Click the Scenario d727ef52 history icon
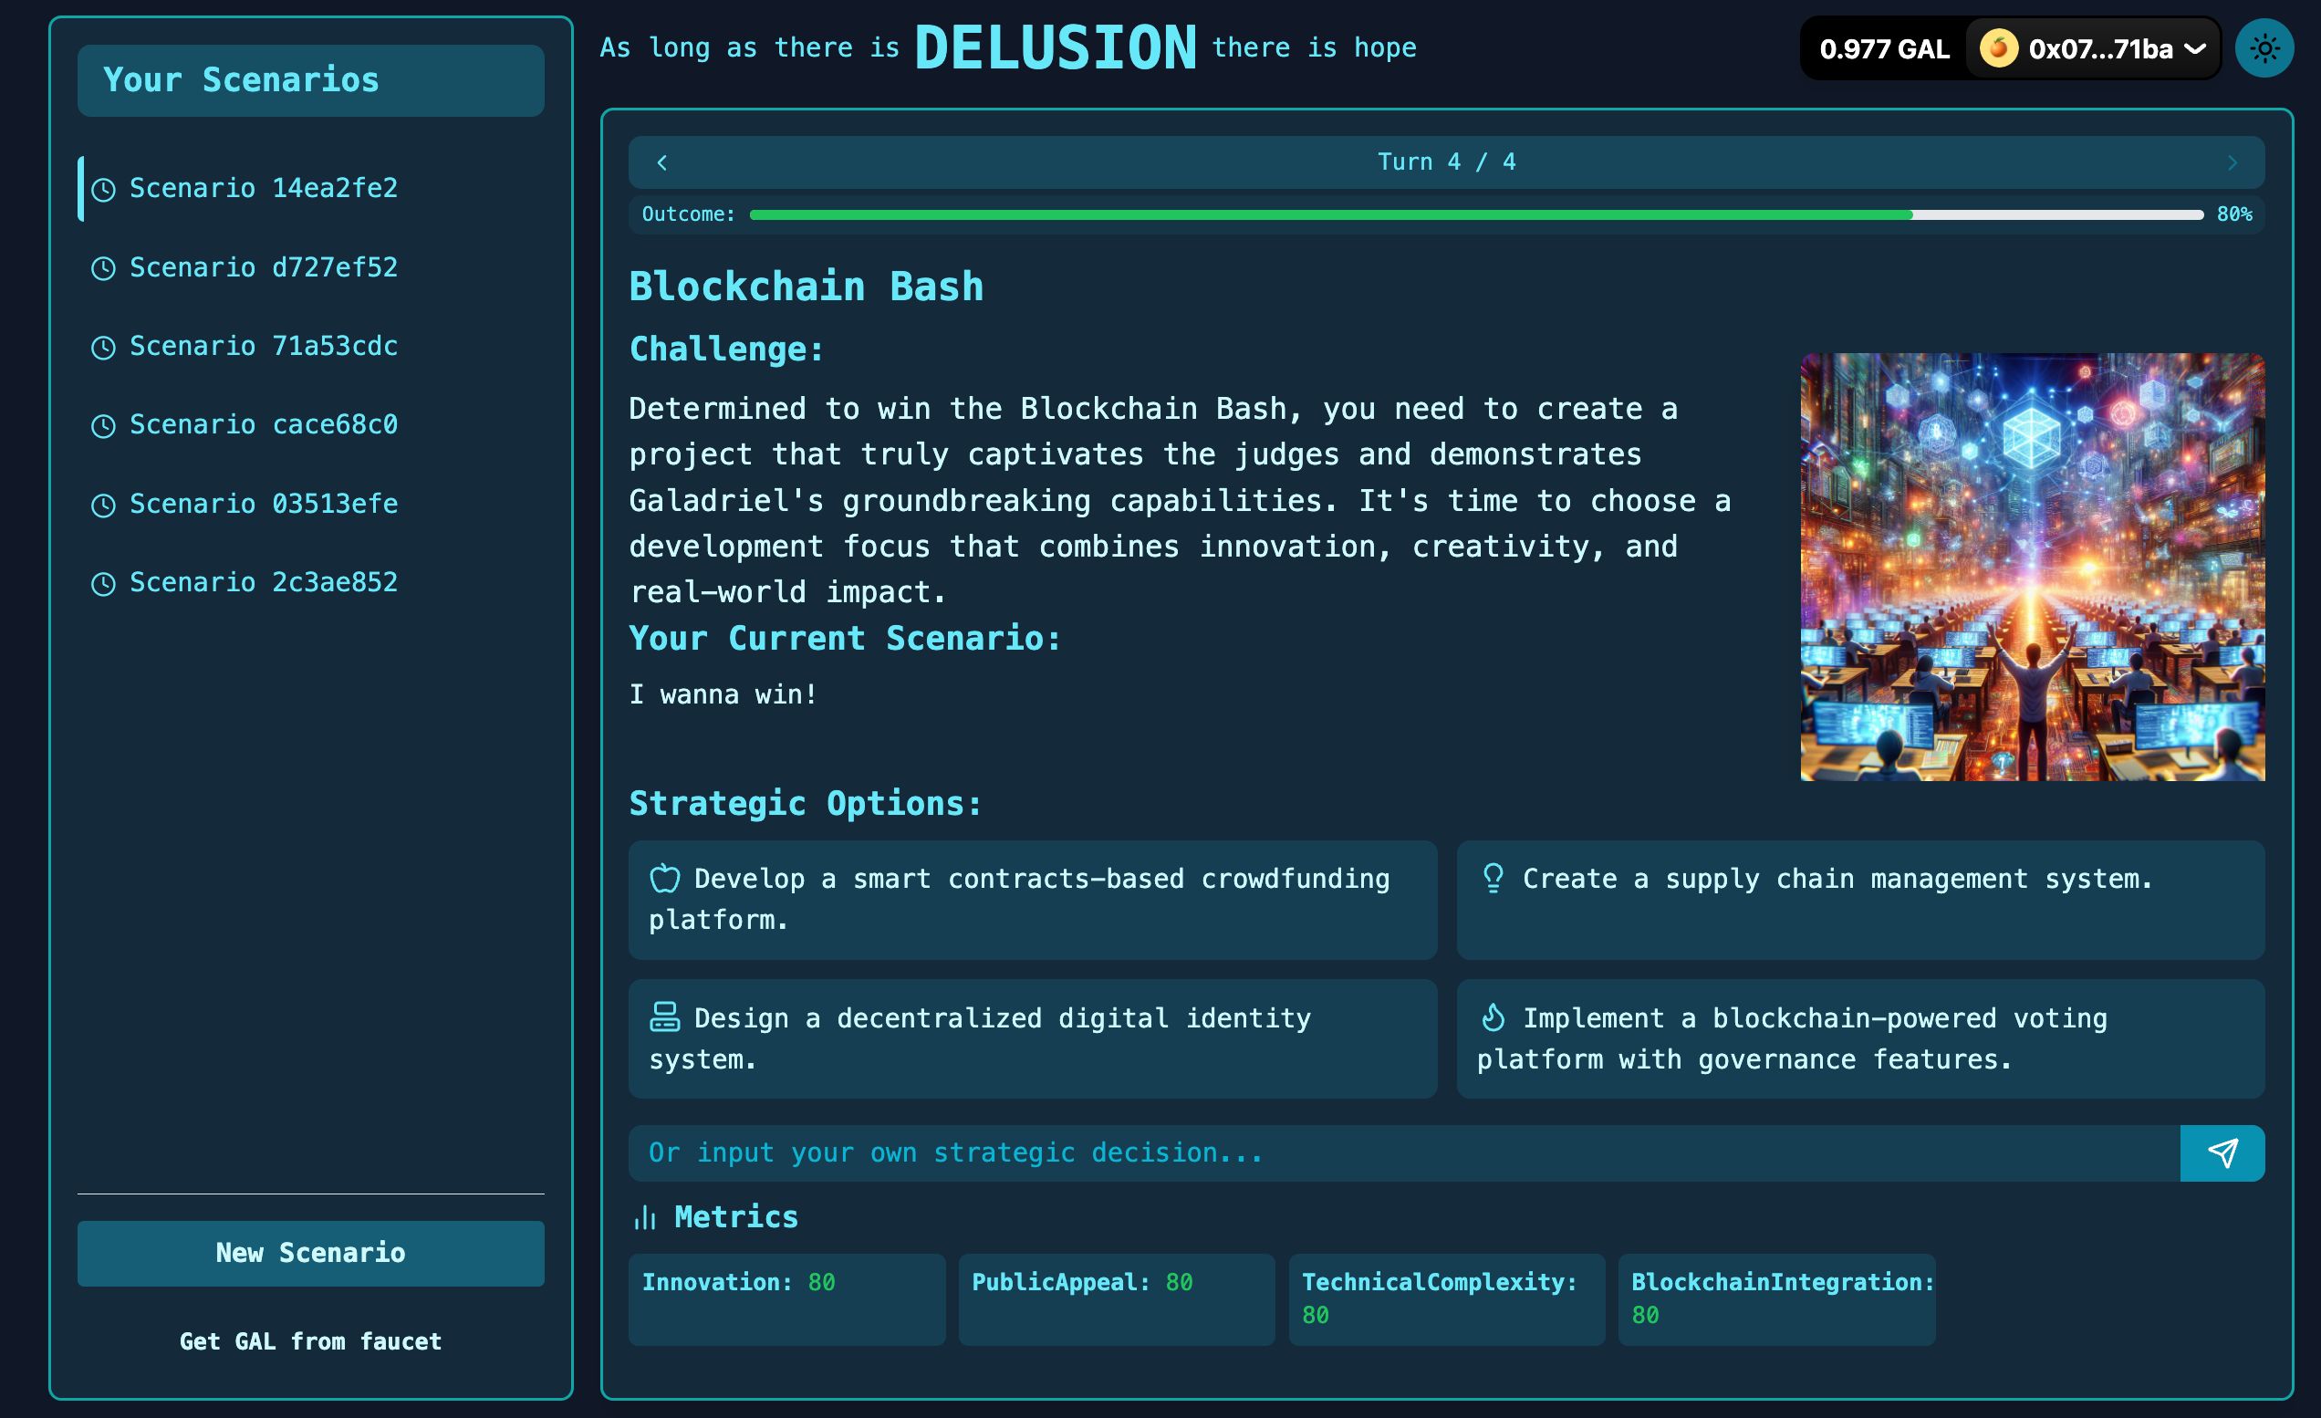Viewport: 2321px width, 1418px height. [x=104, y=267]
